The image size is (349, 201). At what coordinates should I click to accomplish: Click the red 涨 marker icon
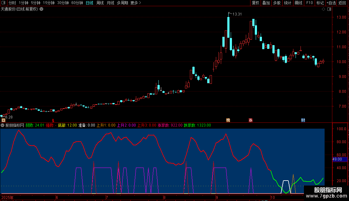[250, 120]
